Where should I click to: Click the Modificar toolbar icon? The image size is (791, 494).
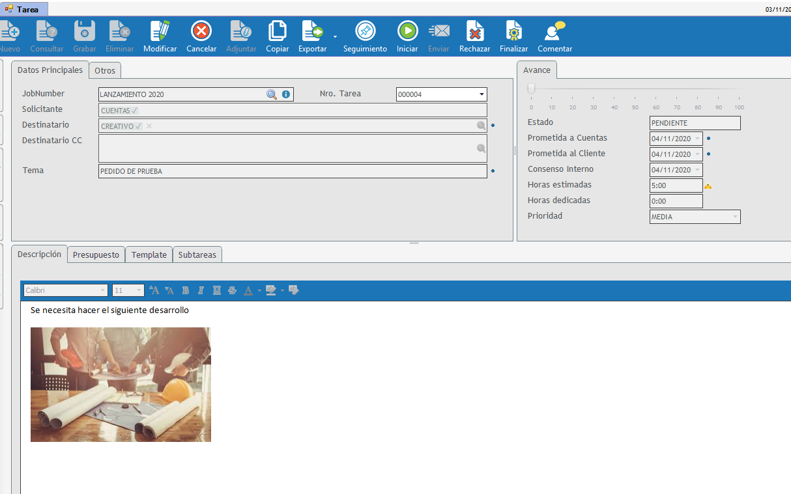pyautogui.click(x=160, y=31)
